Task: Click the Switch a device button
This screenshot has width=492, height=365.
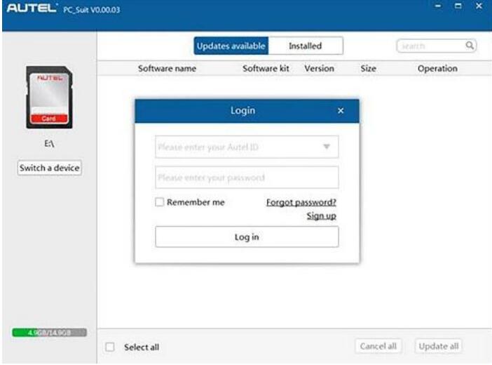Action: point(50,168)
